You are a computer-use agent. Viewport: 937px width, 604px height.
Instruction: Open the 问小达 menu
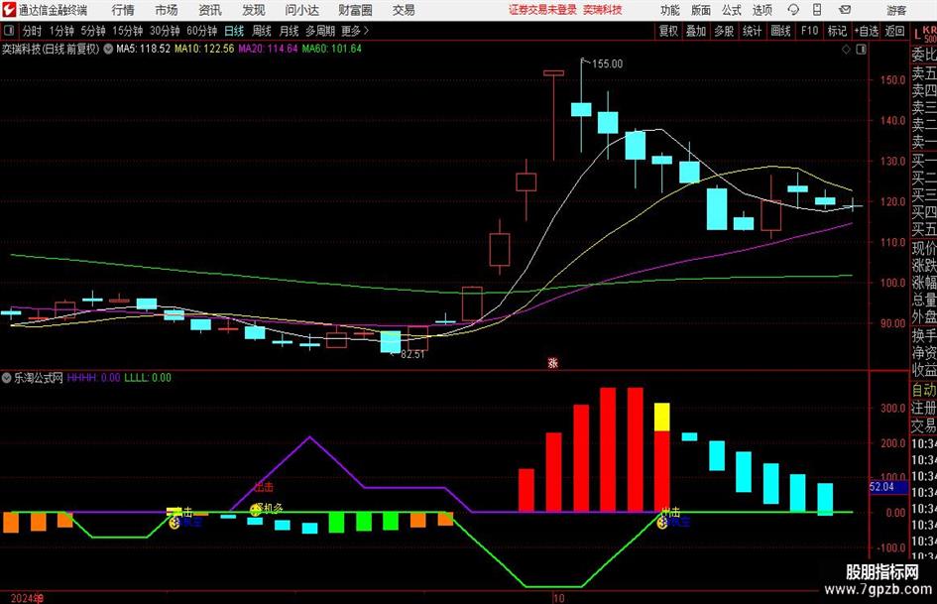(x=301, y=10)
